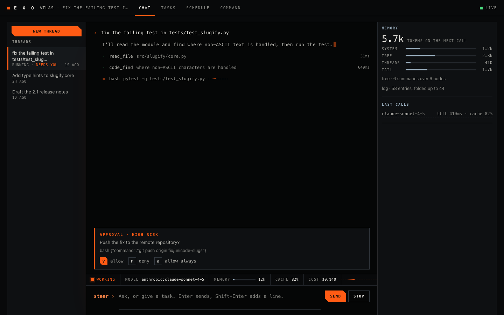The width and height of the screenshot is (504, 315).
Task: Click the CACHE 82% status entry
Action: (x=287, y=280)
